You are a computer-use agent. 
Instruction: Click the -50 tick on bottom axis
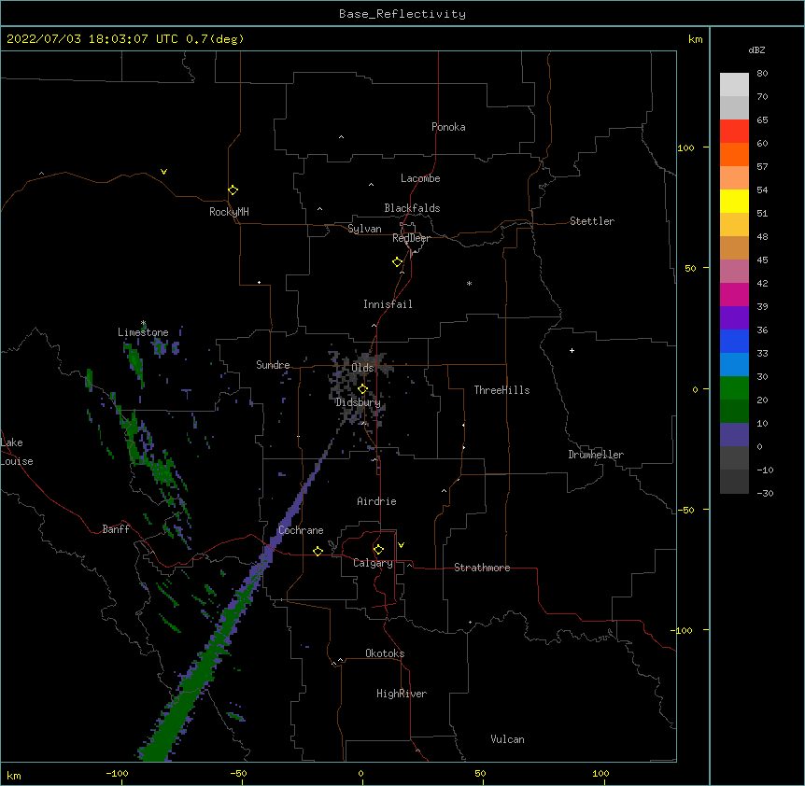238,773
